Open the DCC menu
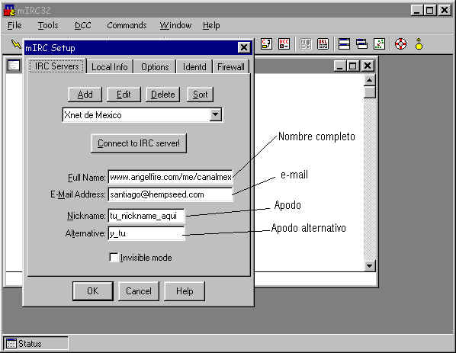 point(82,26)
